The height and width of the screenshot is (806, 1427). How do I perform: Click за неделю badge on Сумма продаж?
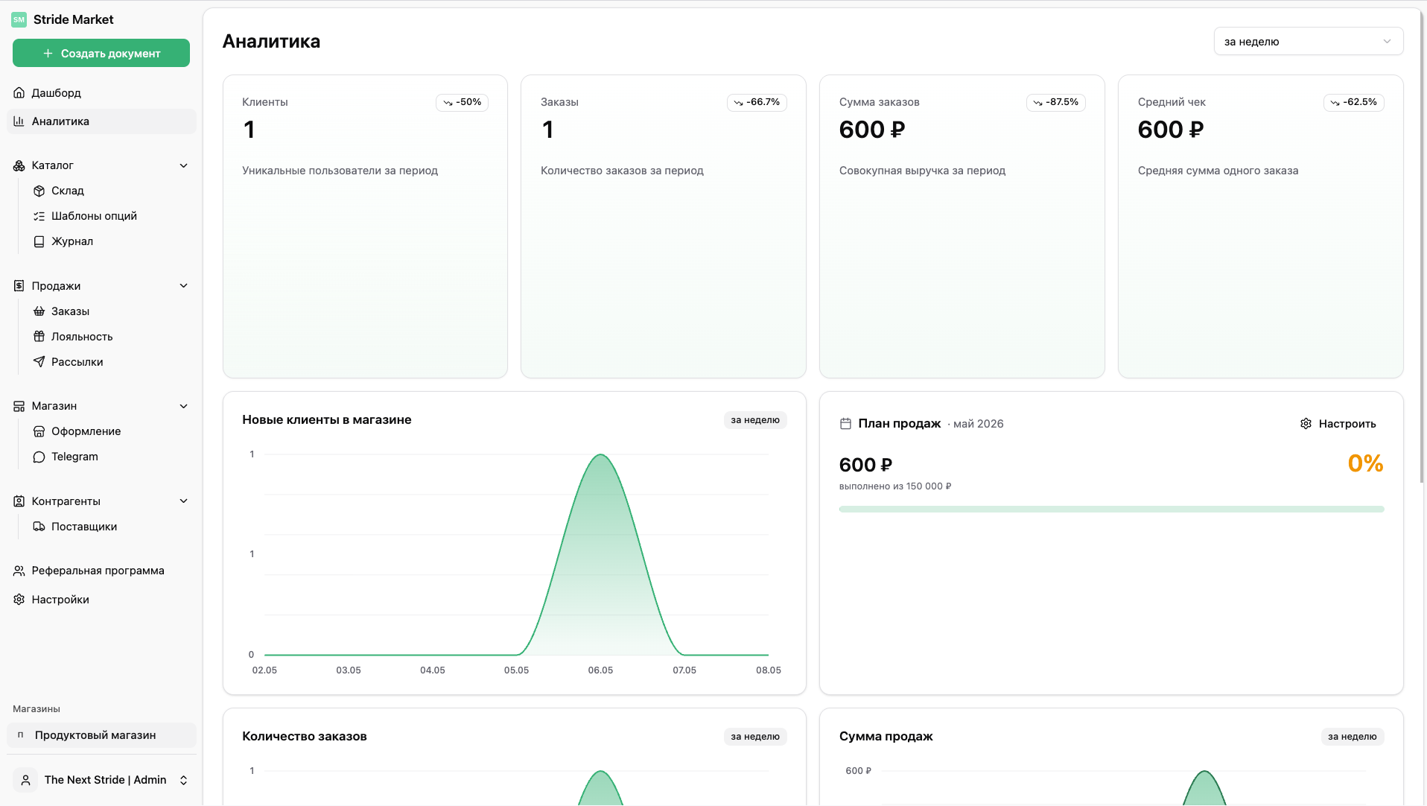pyautogui.click(x=1352, y=737)
